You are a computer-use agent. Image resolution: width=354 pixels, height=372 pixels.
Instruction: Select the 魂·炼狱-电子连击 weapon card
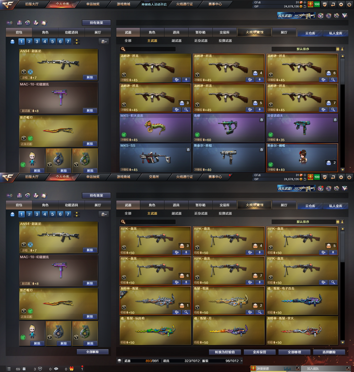pos(302,301)
